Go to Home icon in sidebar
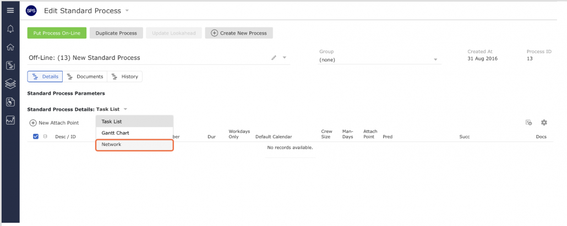The image size is (567, 226). pyautogui.click(x=10, y=47)
